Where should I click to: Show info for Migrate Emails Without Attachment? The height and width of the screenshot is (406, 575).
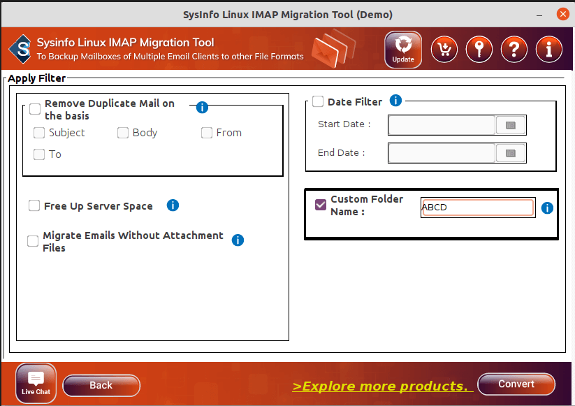(238, 240)
